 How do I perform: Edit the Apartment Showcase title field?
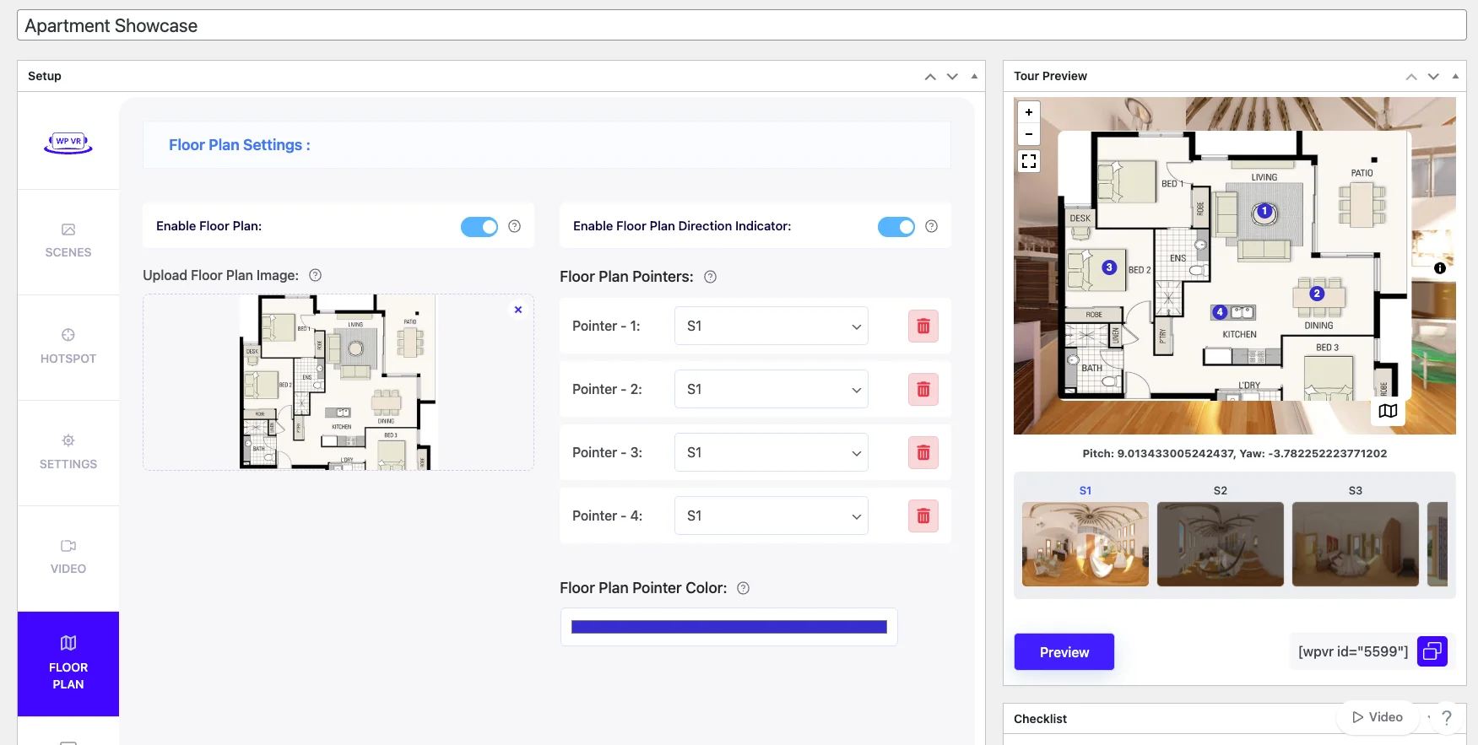(742, 25)
